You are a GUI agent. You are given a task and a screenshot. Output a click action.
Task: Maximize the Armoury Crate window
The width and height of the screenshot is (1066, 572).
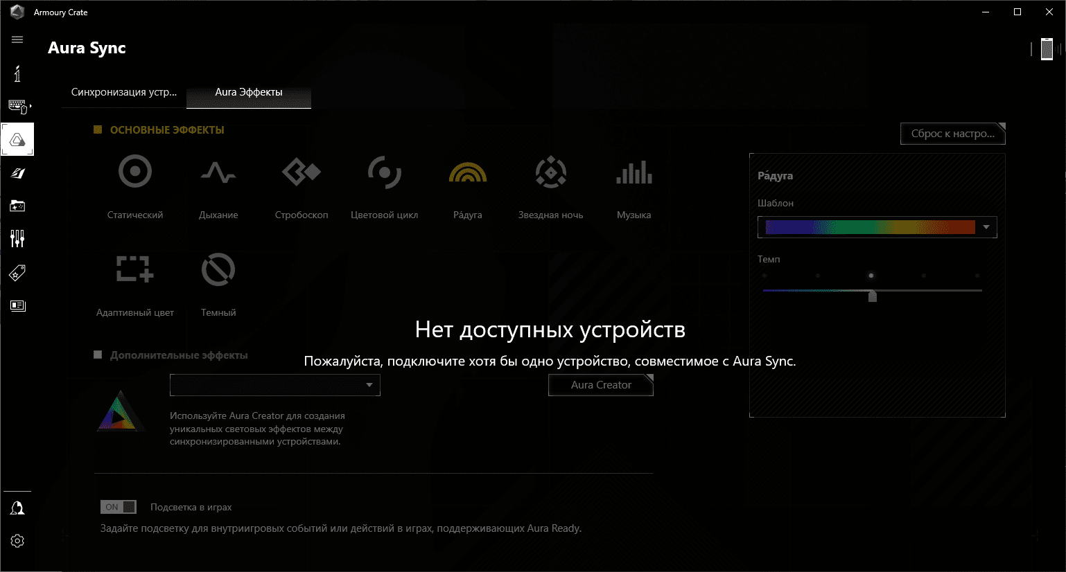1017,12
